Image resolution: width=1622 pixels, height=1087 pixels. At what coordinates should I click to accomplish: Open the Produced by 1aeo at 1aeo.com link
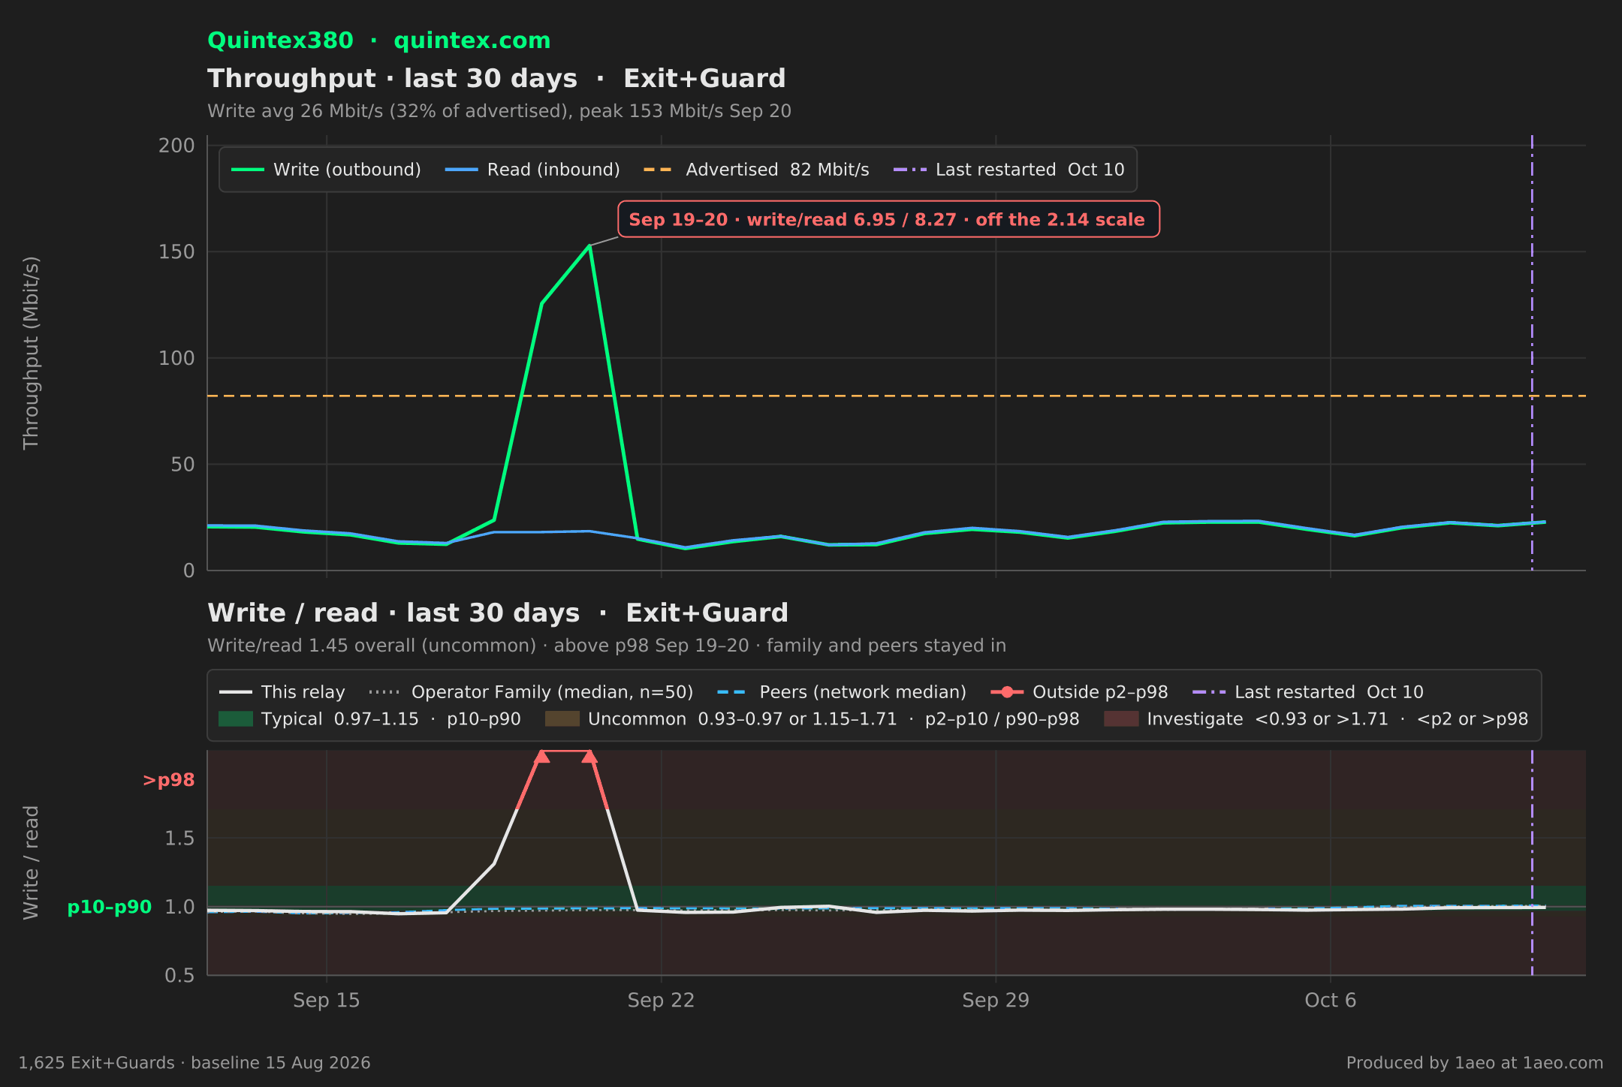pyautogui.click(x=1475, y=1063)
